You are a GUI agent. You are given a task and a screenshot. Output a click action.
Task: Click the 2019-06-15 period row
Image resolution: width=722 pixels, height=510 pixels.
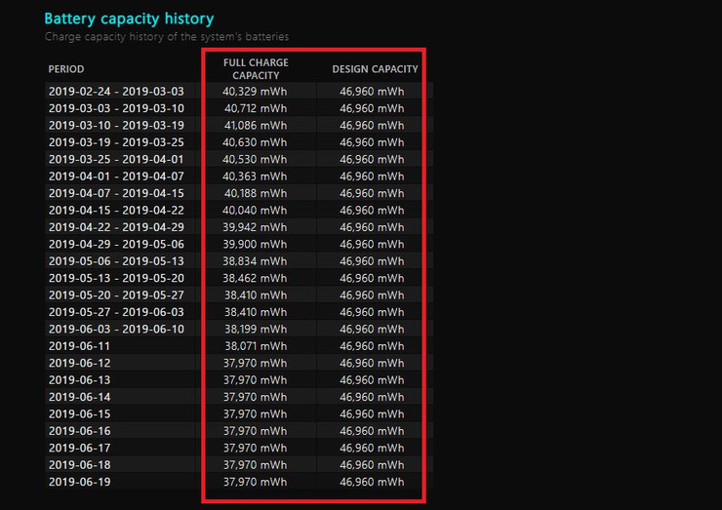[80, 413]
